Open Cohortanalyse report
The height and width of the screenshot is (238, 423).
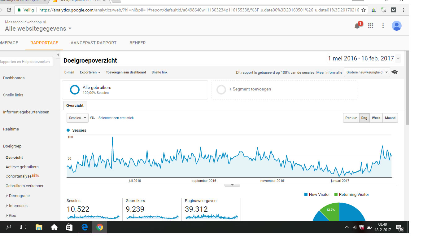[x=19, y=176]
